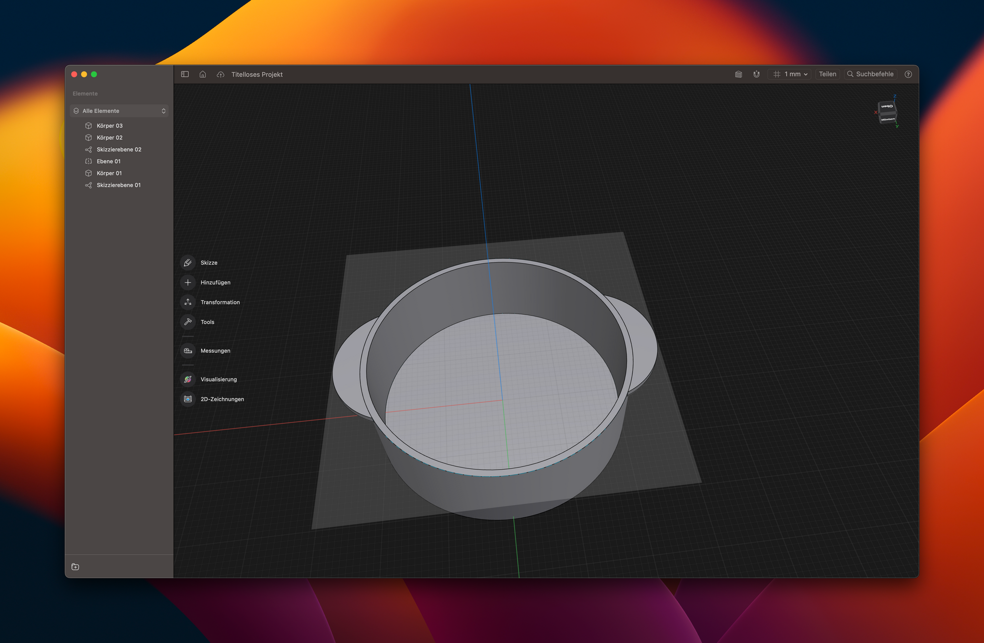
Task: Click the Skizze (Sketch) tool icon
Action: coord(188,262)
